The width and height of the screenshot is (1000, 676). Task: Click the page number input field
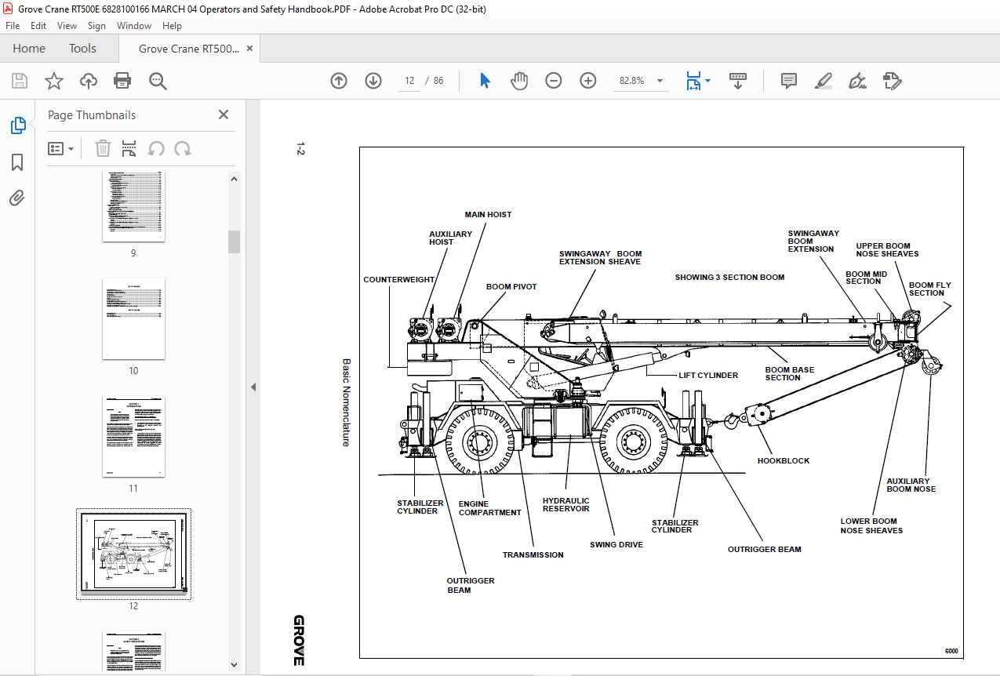[409, 81]
